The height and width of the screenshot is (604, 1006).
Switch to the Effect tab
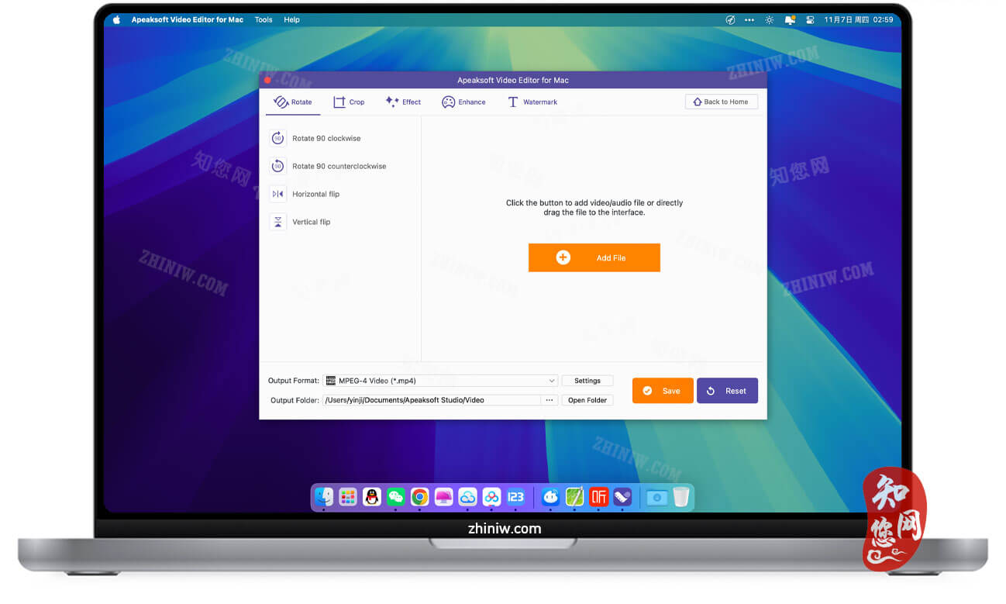[x=403, y=102]
